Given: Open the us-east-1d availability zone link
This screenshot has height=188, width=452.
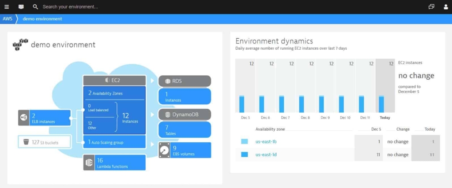Looking at the screenshot, I should (266, 155).
